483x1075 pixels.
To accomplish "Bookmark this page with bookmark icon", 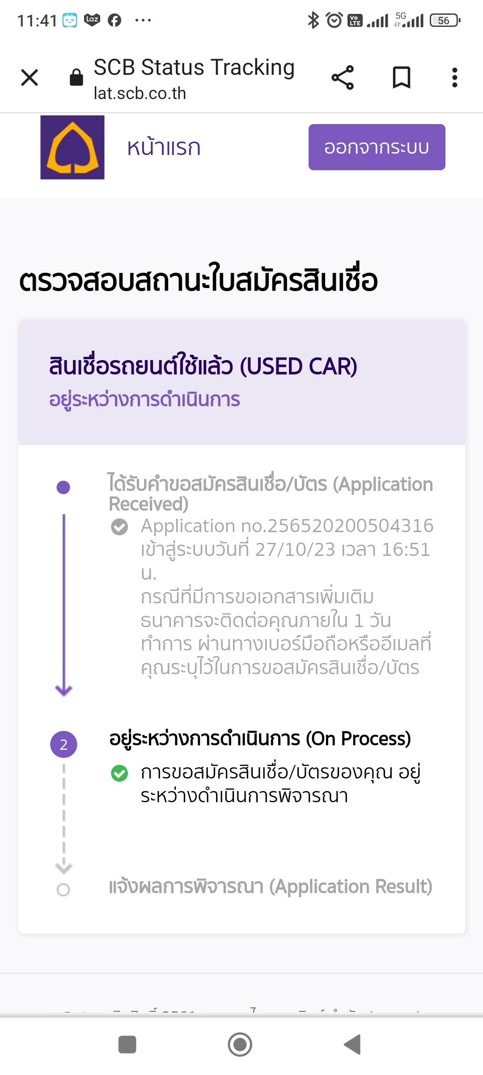I will pyautogui.click(x=401, y=77).
